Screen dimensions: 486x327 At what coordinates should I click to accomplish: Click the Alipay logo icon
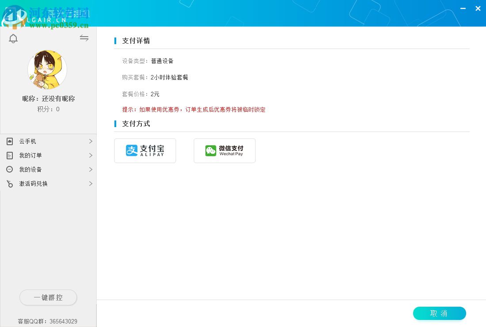[x=132, y=150]
